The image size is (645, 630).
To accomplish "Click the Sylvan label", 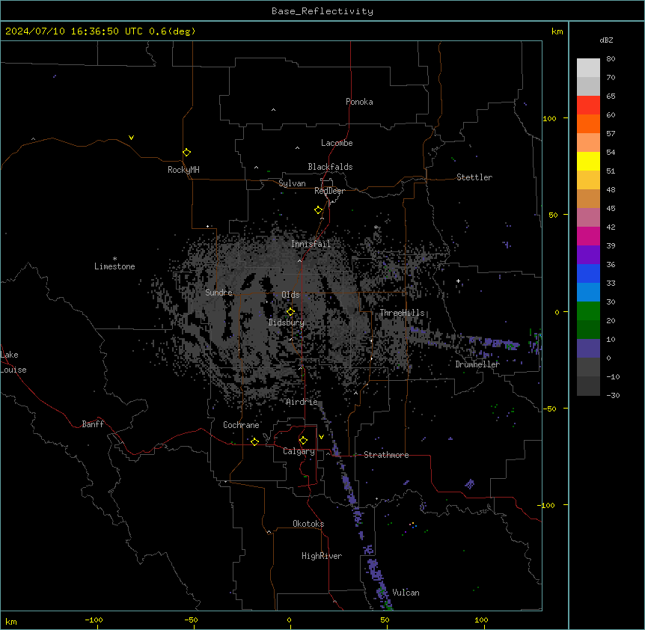I will tap(292, 183).
